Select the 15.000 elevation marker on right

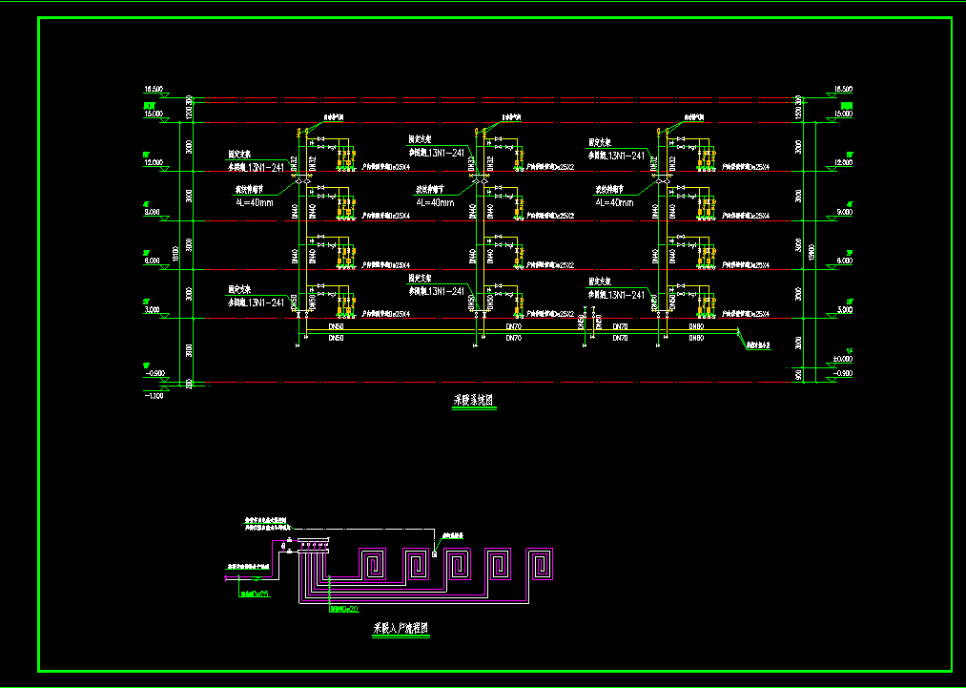842,114
